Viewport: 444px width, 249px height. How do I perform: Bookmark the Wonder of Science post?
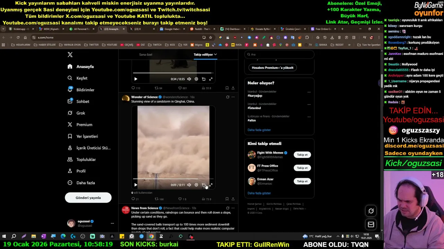pyautogui.click(x=227, y=199)
